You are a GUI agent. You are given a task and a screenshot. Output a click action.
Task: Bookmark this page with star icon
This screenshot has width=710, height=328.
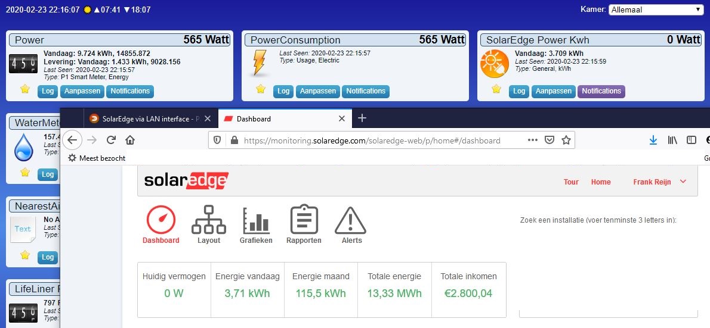(x=566, y=140)
